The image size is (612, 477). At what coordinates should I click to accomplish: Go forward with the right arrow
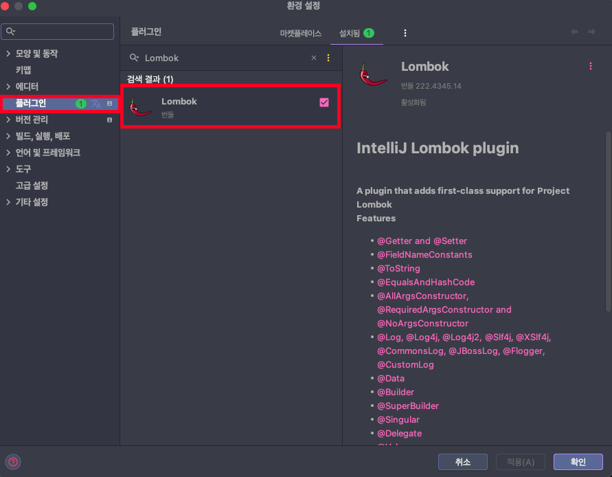pos(591,32)
